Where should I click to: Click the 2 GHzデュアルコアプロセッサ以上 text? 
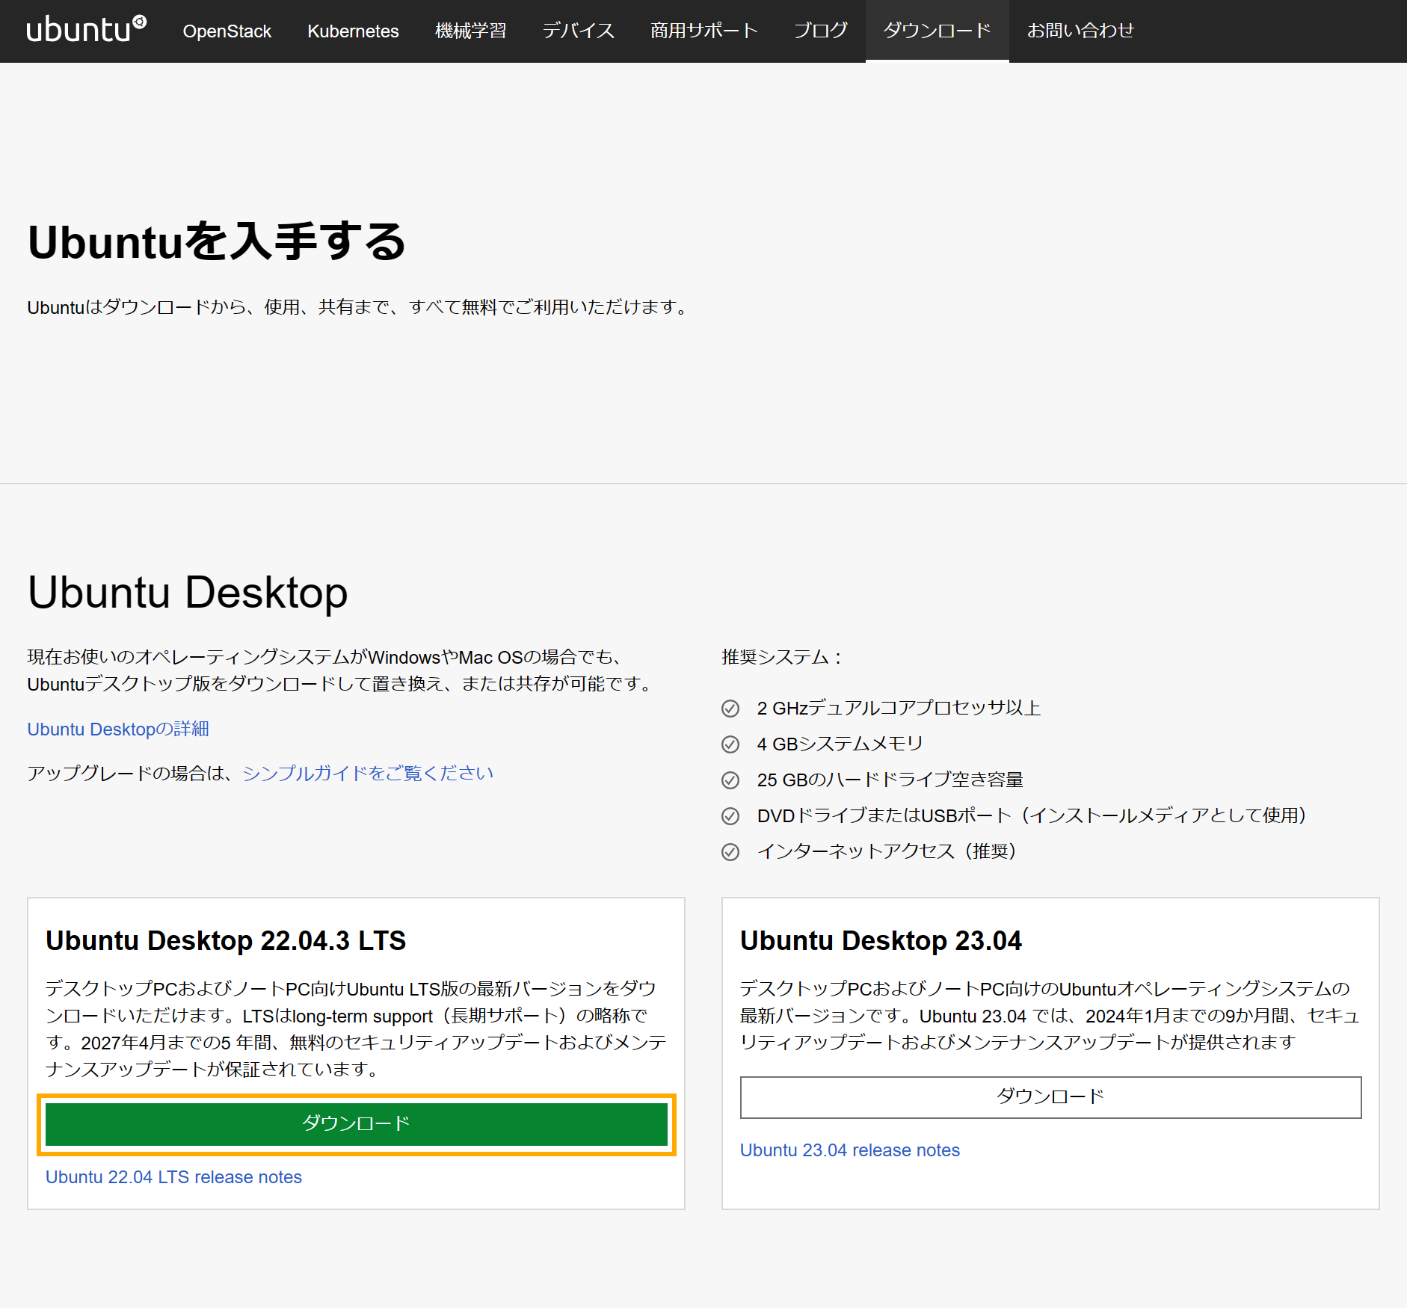(899, 708)
